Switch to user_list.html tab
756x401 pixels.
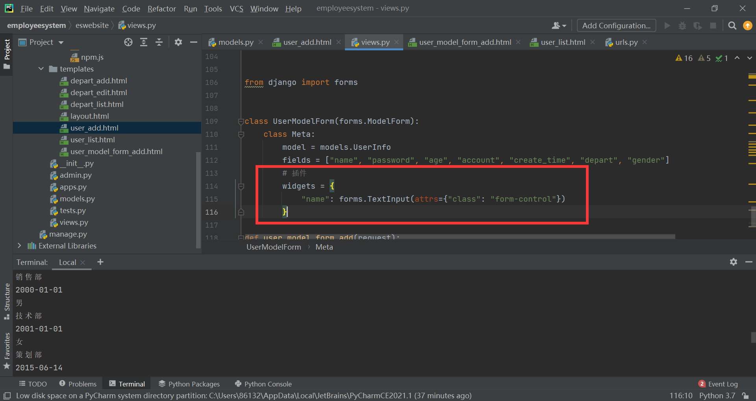pos(563,42)
